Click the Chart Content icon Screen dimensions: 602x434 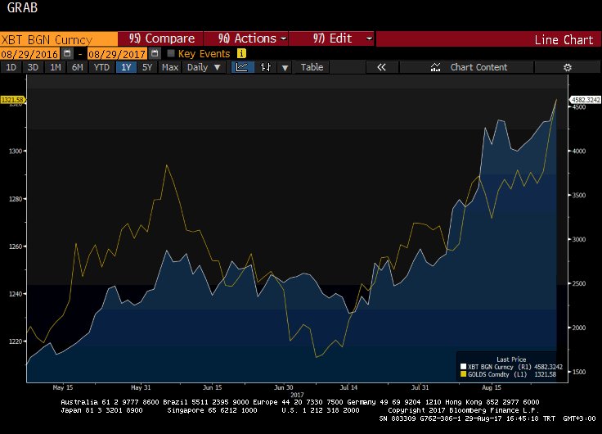(x=435, y=67)
